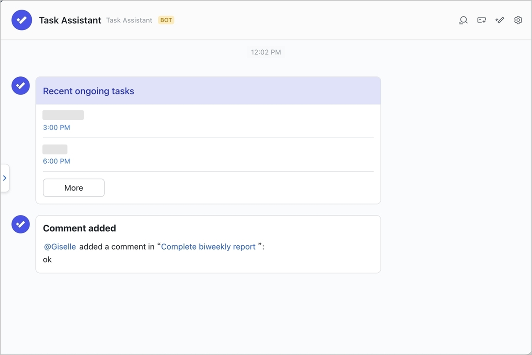The width and height of the screenshot is (532, 355).
Task: Expand the collapsed side panel chevron
Action: (x=5, y=178)
